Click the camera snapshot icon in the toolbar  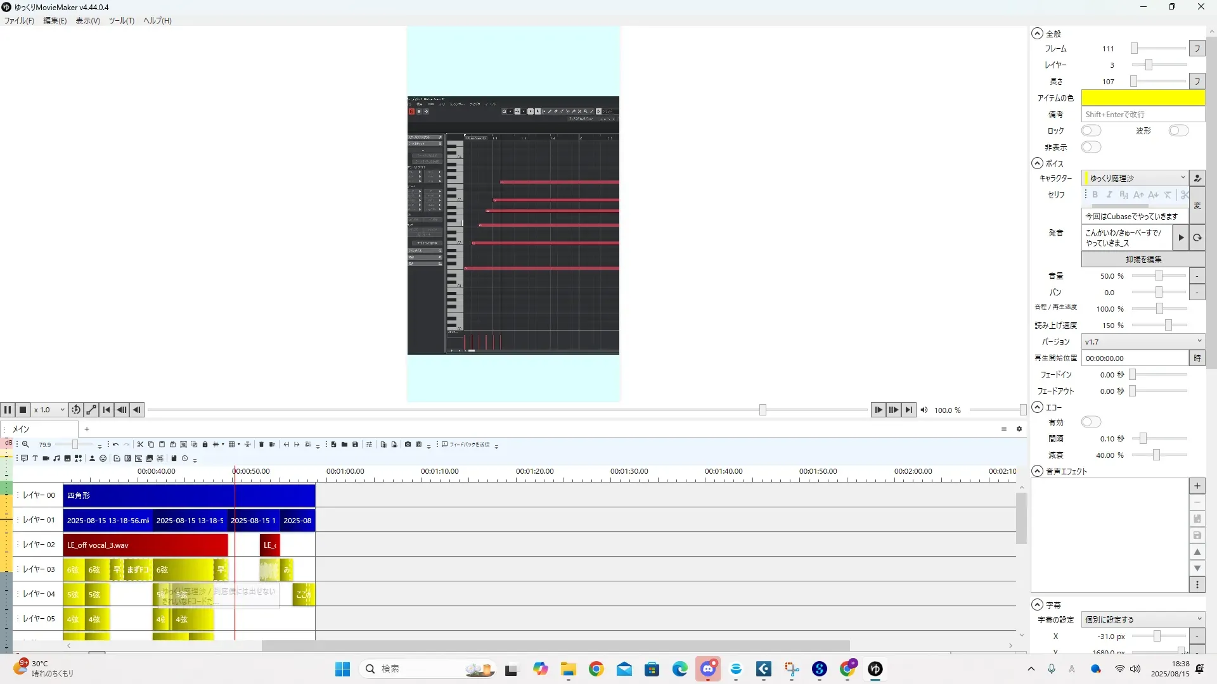pyautogui.click(x=408, y=445)
